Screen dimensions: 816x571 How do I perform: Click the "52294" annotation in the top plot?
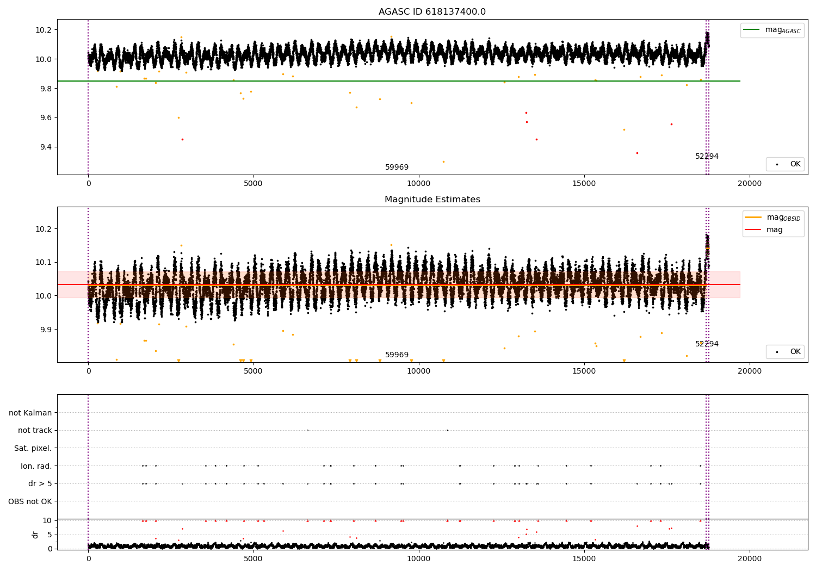pos(707,157)
